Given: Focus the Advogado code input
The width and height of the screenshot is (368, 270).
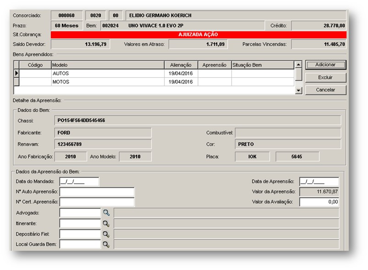Looking at the screenshot, I should coord(80,213).
